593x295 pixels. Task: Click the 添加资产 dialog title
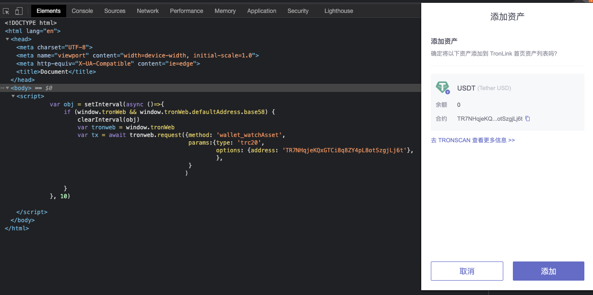point(507,17)
